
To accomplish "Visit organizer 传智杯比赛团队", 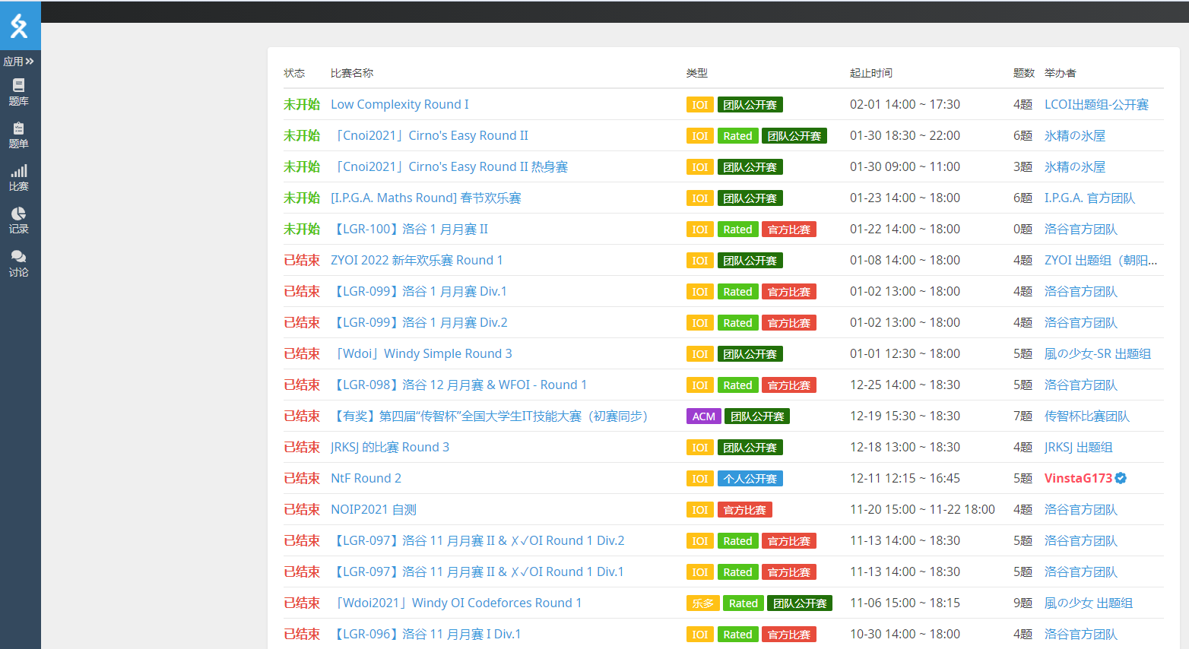I will pyautogui.click(x=1087, y=416).
